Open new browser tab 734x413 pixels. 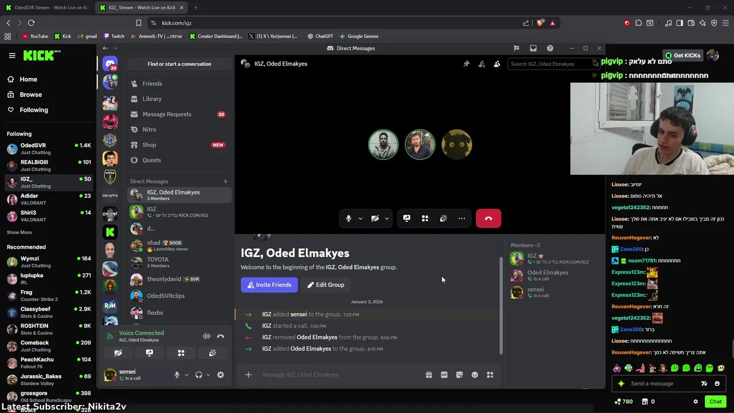tap(196, 7)
